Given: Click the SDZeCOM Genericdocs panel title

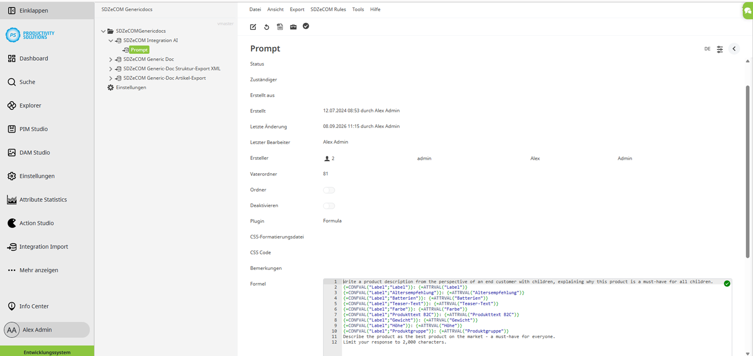Looking at the screenshot, I should 126,9.
